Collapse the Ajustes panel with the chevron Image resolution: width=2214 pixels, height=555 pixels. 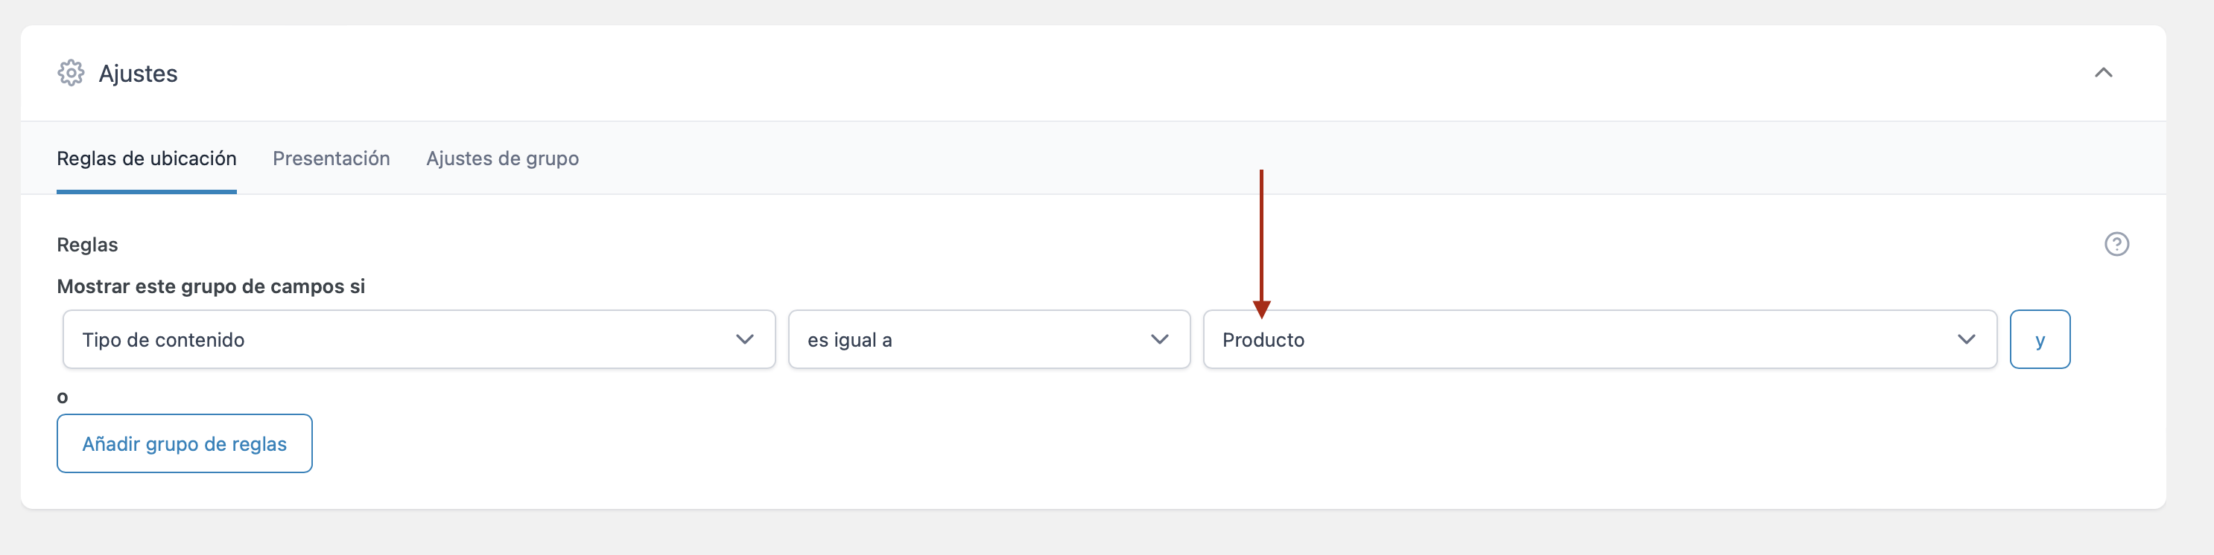coord(2103,73)
